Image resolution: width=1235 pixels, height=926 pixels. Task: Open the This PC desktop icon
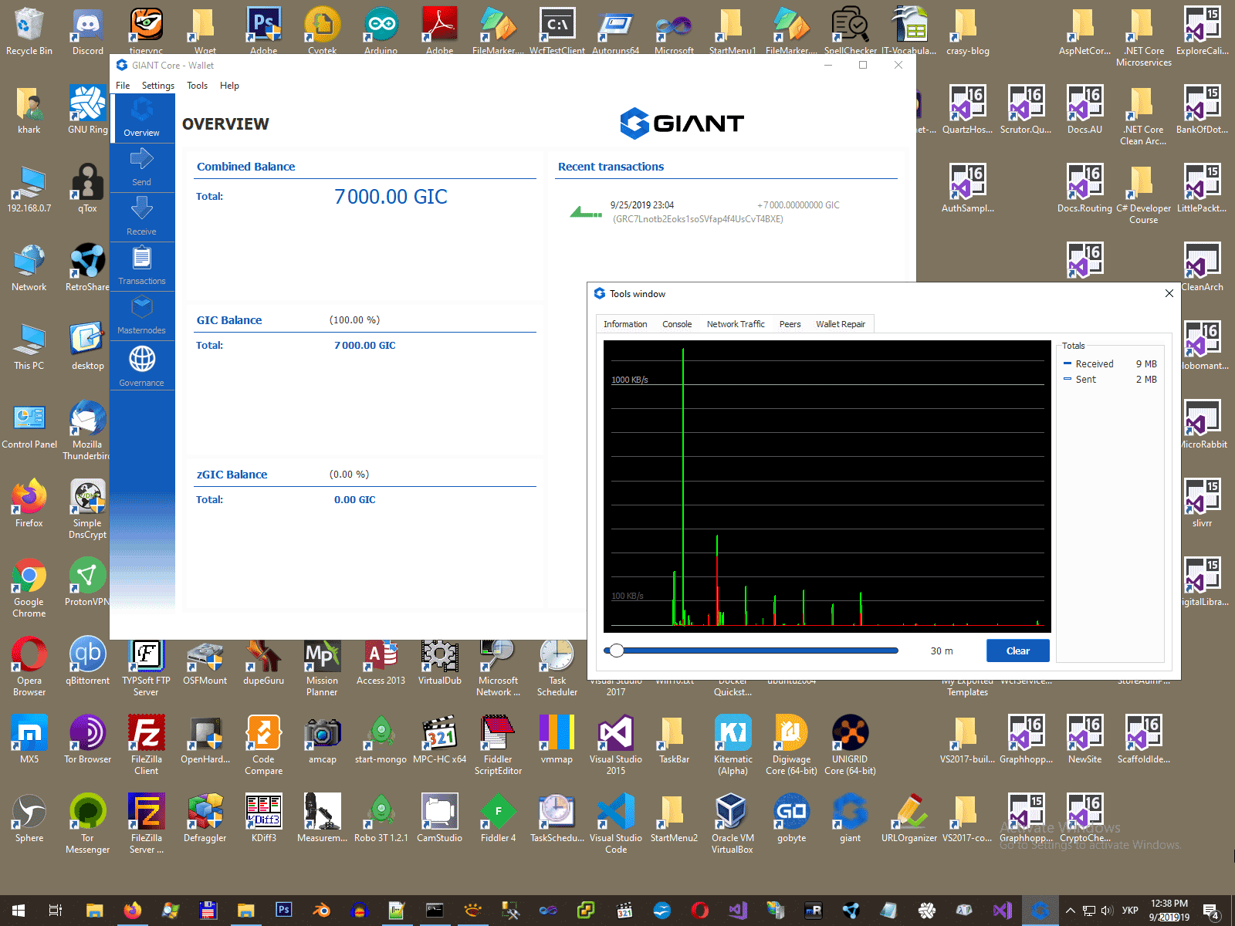[x=29, y=346]
